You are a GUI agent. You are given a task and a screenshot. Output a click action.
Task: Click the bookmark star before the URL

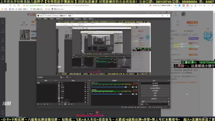[x=24, y=5]
